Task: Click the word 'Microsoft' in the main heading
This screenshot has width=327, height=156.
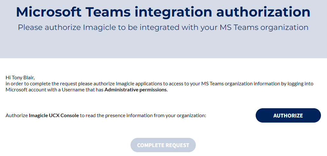Action: pyautogui.click(x=49, y=12)
